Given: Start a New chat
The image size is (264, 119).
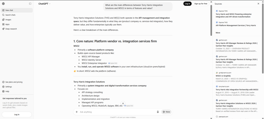Looking at the screenshot, I should pyautogui.click(x=17, y=10).
